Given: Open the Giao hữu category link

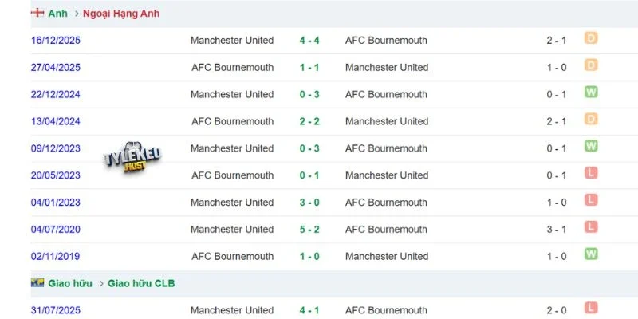Looking at the screenshot, I should (70, 283).
